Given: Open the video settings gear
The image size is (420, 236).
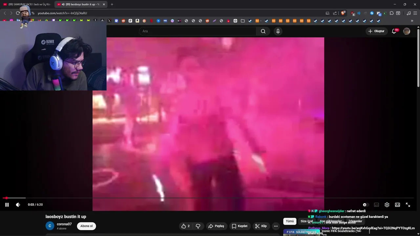Looking at the screenshot, I should pos(387,205).
